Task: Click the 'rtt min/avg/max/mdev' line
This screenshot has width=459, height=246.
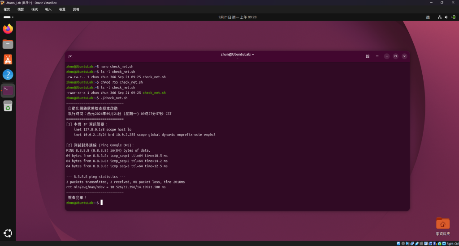Action: [x=116, y=187]
